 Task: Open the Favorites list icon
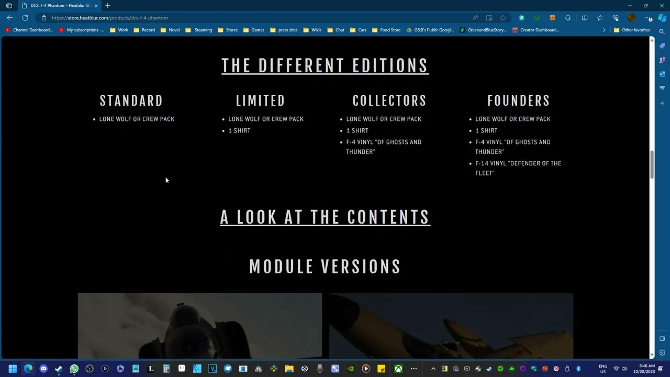tap(600, 18)
